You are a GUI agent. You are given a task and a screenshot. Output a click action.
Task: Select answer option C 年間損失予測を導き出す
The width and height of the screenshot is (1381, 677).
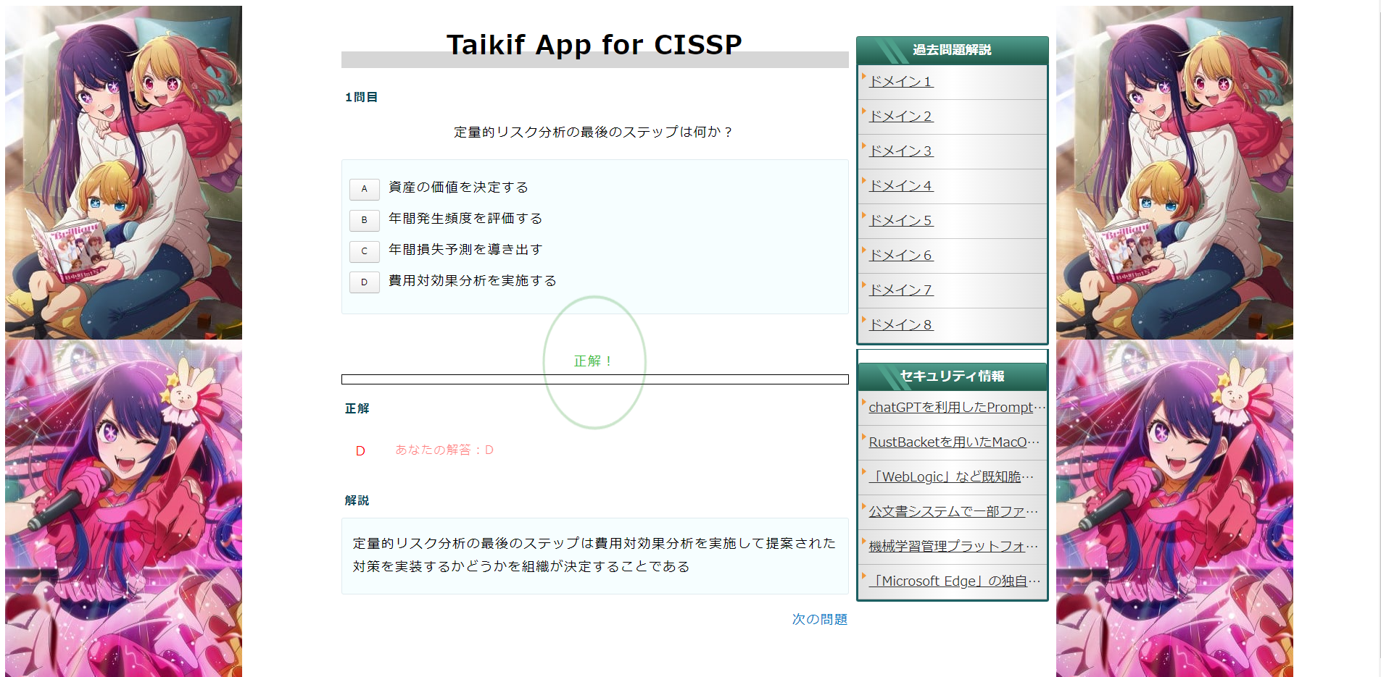[x=364, y=251]
